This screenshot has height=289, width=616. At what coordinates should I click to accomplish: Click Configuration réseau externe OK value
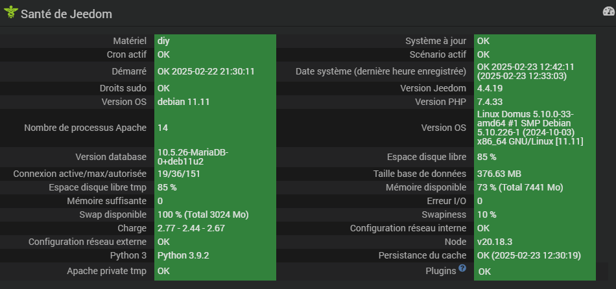tap(164, 242)
